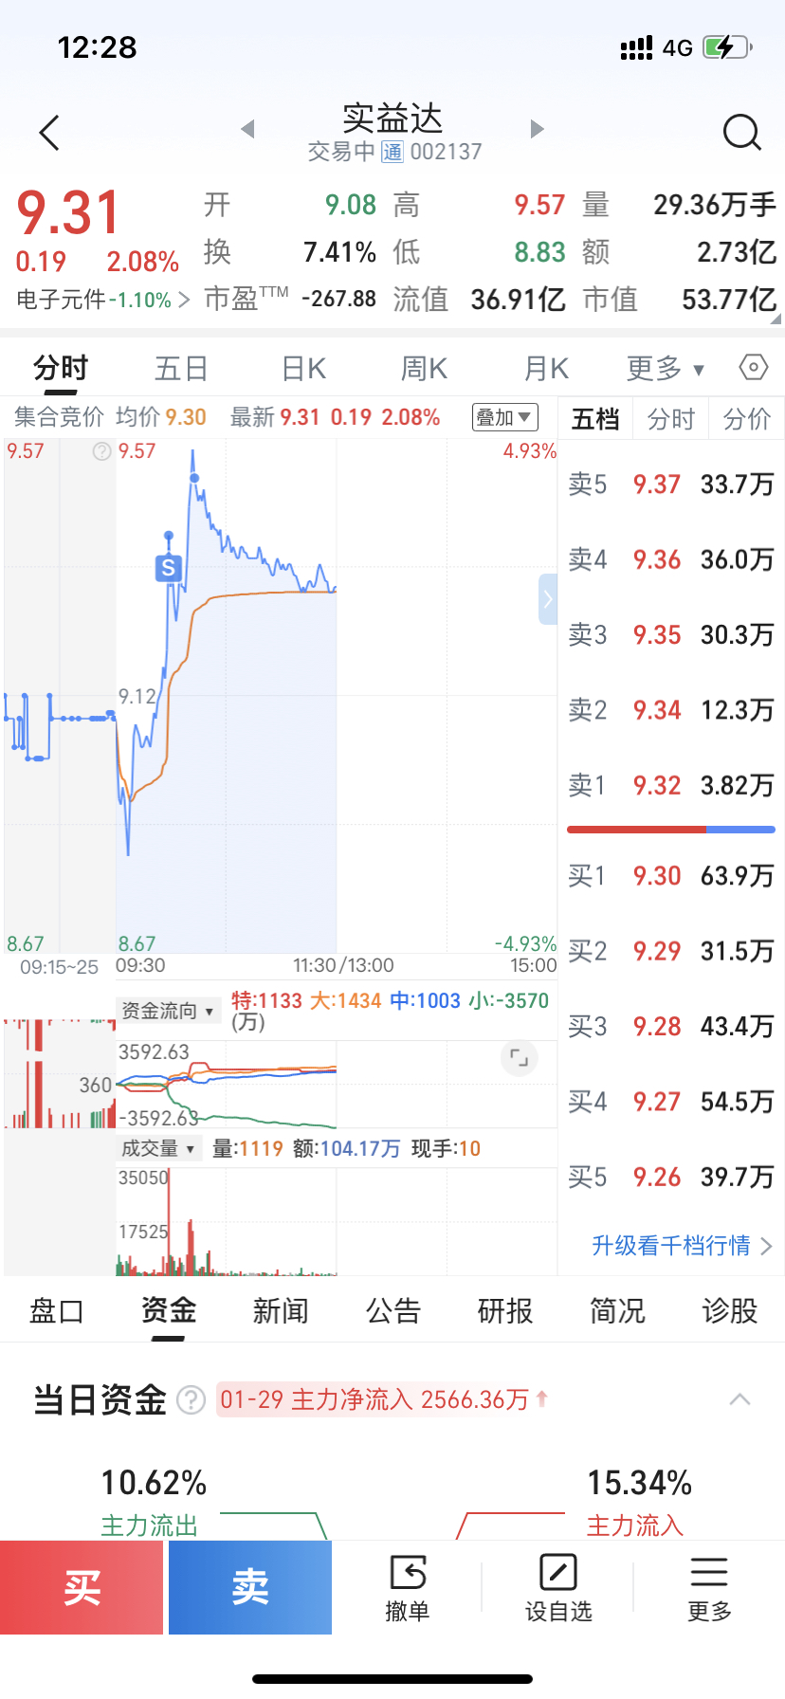Tap the 撤单 cancel order icon
Image resolution: width=785 pixels, height=1699 pixels.
click(x=408, y=1587)
